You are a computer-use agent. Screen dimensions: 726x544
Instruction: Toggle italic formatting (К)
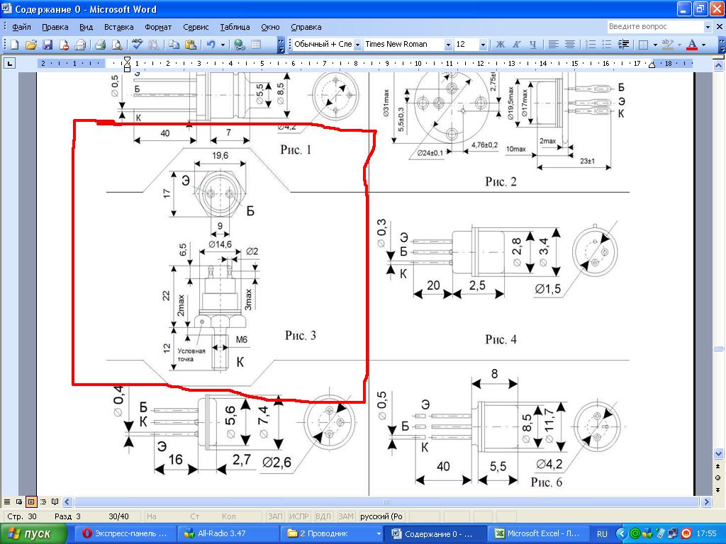pos(517,45)
